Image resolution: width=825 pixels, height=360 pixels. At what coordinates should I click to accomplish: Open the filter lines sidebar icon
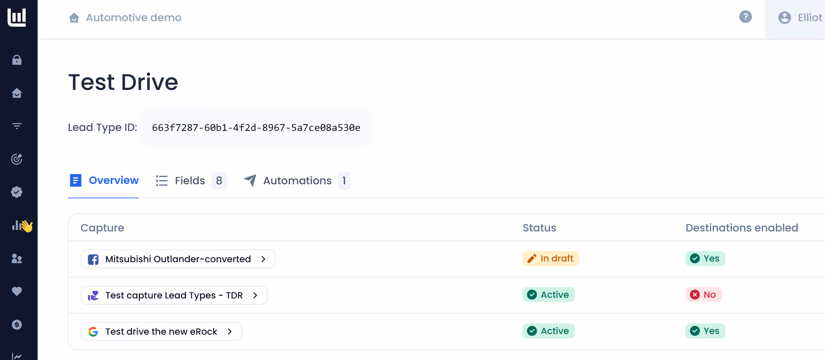[x=17, y=126]
